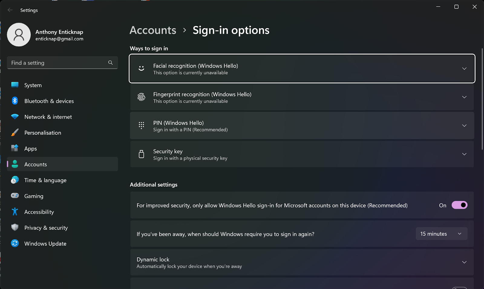Click 'Sign in with a physical security key' text
Image resolution: width=484 pixels, height=289 pixels.
190,158
